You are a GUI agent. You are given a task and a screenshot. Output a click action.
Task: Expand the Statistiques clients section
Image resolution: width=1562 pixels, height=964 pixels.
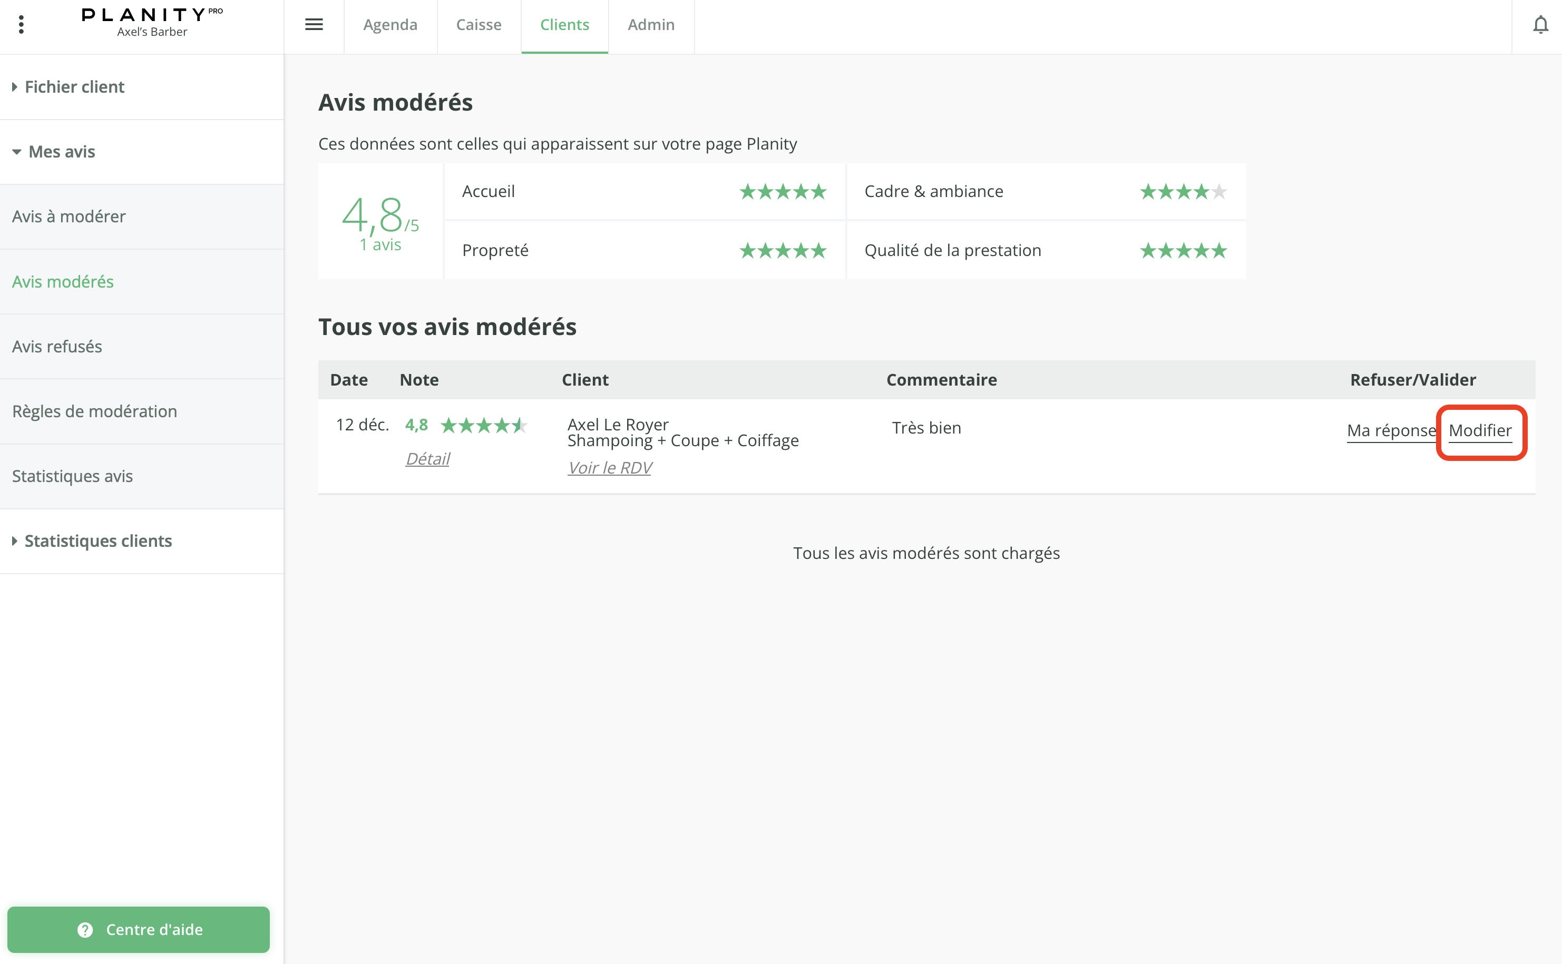[x=97, y=542]
